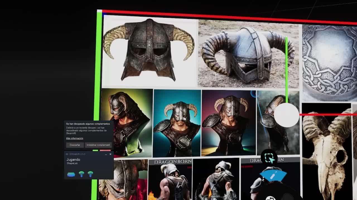
Task: Click the controller icon beside the headset icon
Action: point(81,174)
